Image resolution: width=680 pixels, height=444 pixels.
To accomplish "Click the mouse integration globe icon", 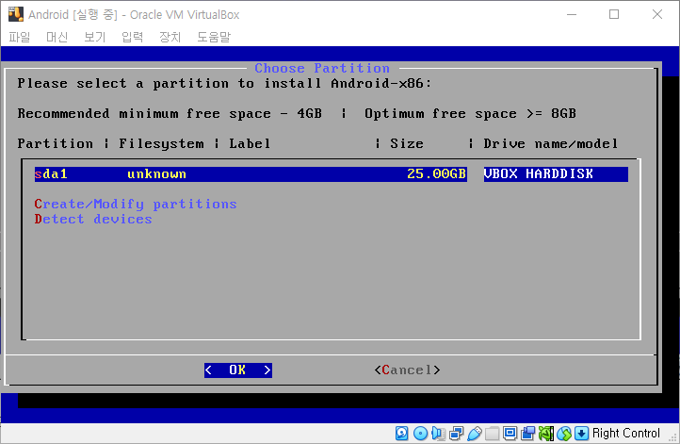I will pos(564,433).
